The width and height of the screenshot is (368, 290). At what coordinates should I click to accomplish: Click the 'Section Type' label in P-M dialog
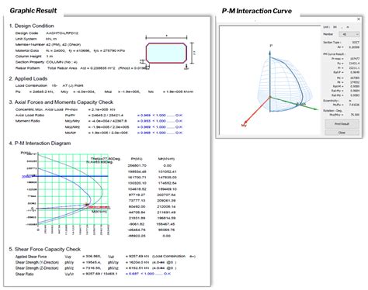click(332, 42)
